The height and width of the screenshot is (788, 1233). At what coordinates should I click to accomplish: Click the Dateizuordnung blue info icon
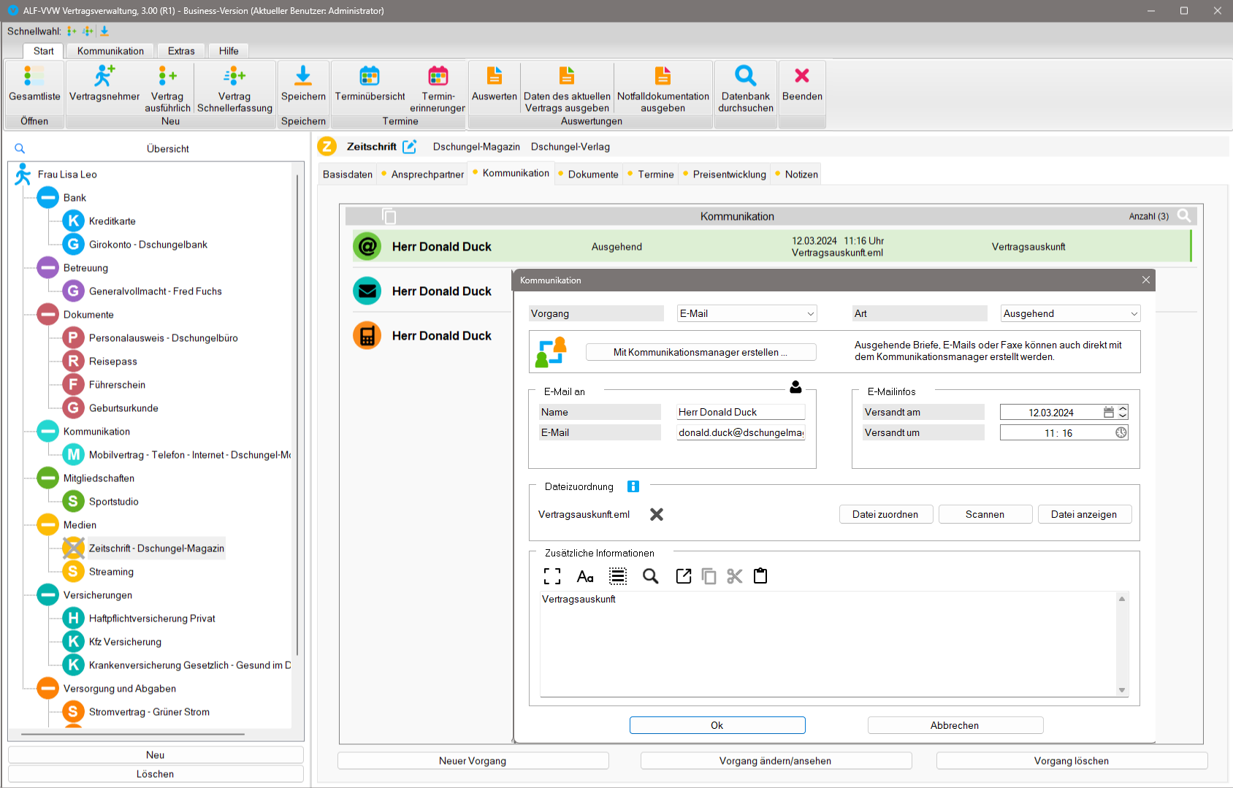pos(633,486)
